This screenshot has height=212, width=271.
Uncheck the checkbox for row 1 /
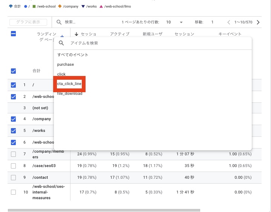13,85
